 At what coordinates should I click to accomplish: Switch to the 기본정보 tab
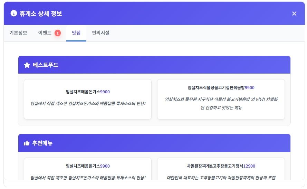point(18,33)
